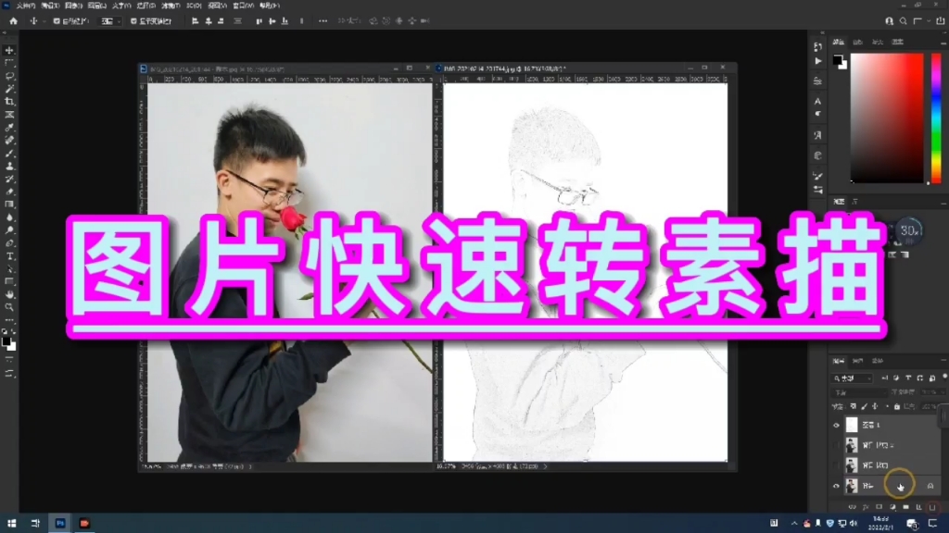Click the Add Layer Mask icon
Viewport: 949px width, 533px height.
880,506
